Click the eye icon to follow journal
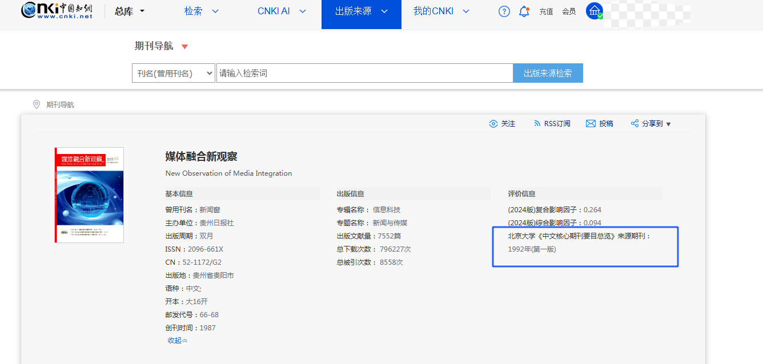Viewport: 763px width, 364px height. tap(493, 124)
